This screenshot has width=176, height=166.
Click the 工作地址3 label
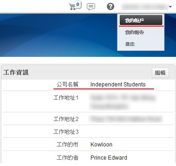point(66,132)
